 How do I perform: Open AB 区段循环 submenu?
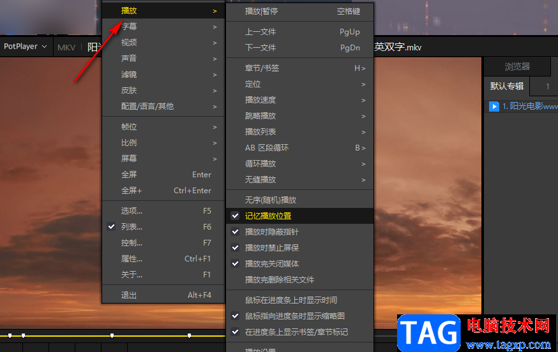[x=299, y=148]
